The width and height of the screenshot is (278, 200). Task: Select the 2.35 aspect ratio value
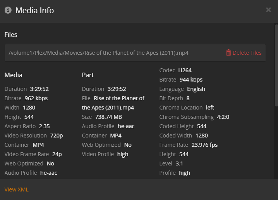tap(44, 126)
